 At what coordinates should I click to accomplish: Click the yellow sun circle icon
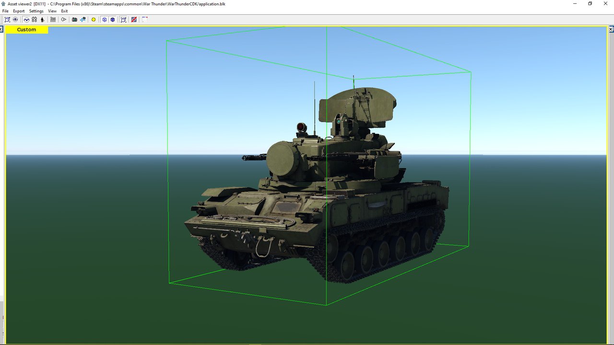pos(94,20)
